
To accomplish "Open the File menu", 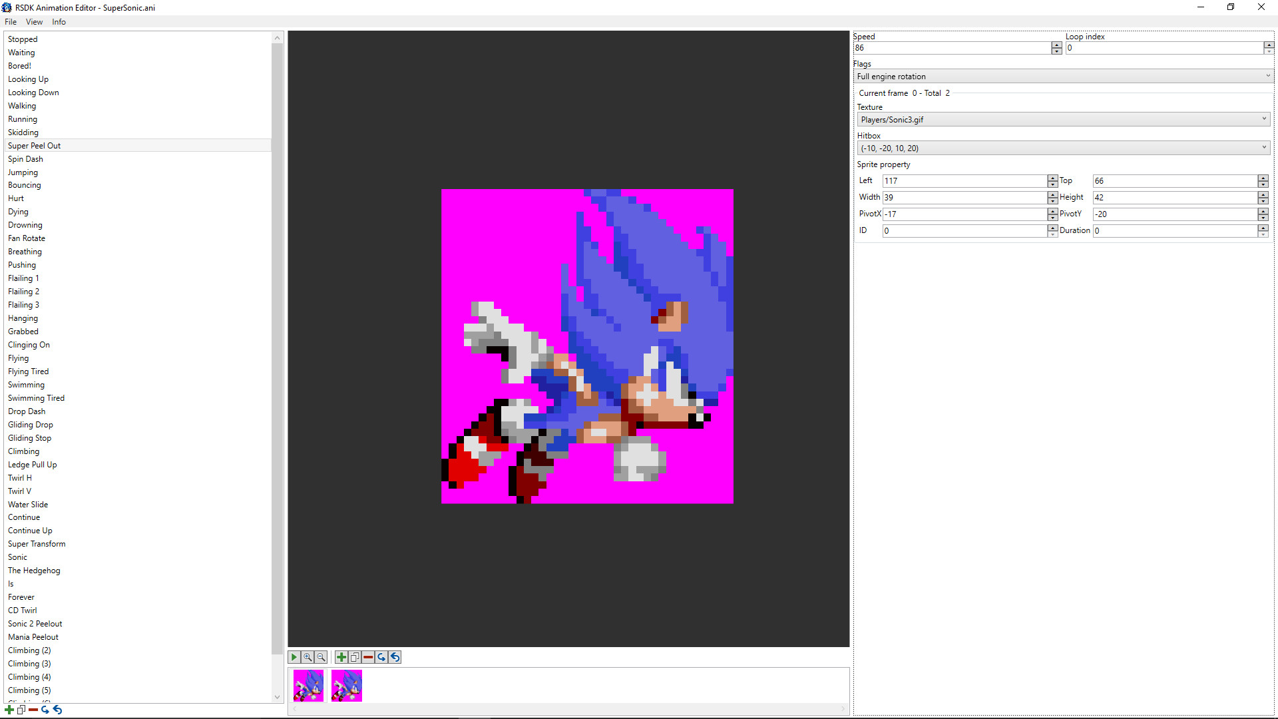I will 11,21.
